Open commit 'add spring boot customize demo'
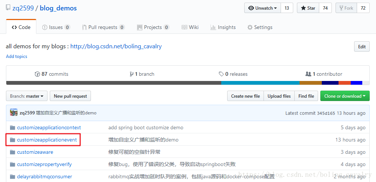The height and width of the screenshot is (182, 376). 146,127
